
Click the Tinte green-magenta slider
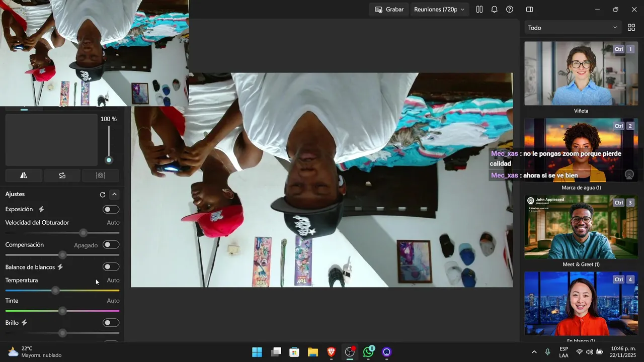tap(62, 311)
